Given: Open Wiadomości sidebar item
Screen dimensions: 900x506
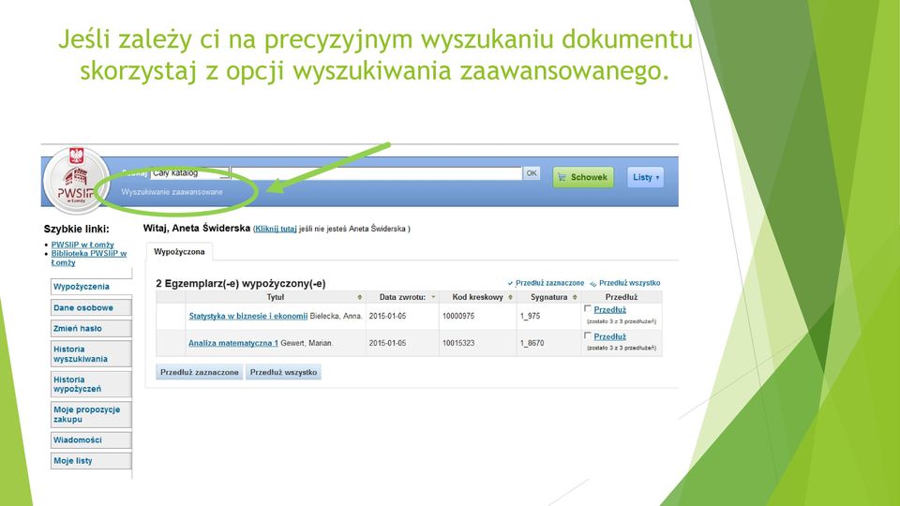Looking at the screenshot, I should point(91,440).
